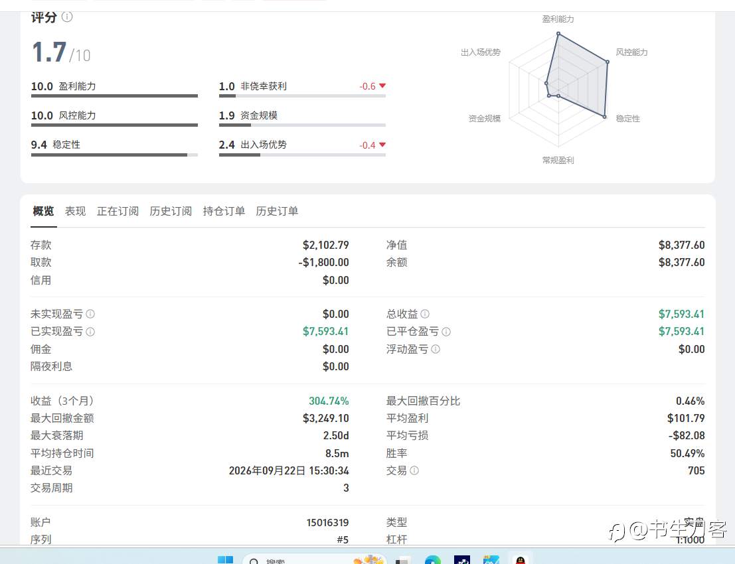Click the trade count 705
735x564 pixels.
pyautogui.click(x=696, y=471)
